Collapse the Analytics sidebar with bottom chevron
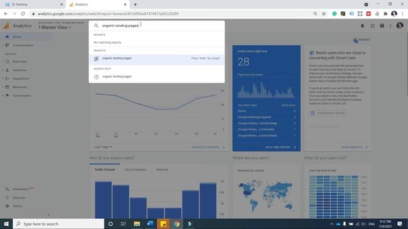Screen dimensions: 408x229 click(48, 215)
